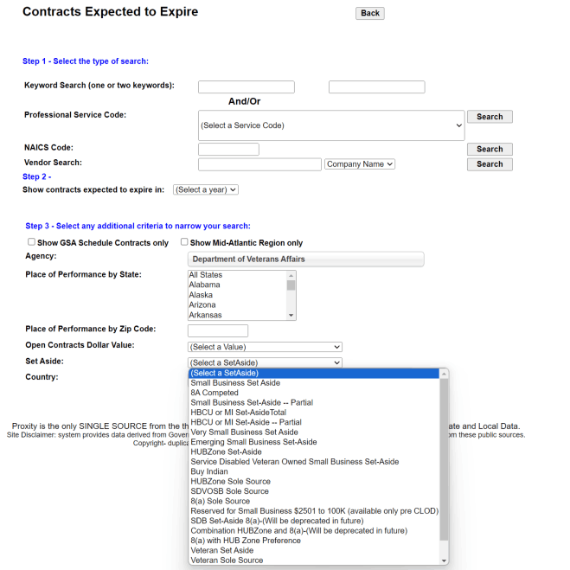Focus the second keyword search field
This screenshot has height=570, width=570.
376,86
